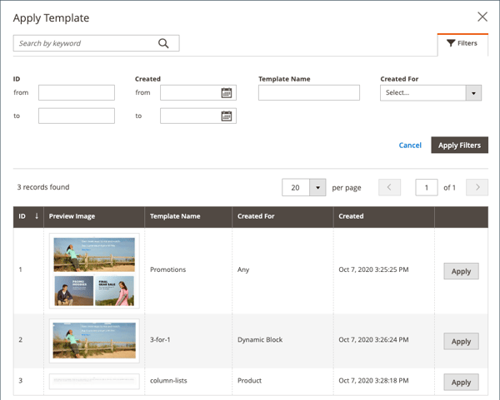This screenshot has height=400, width=500.
Task: Click the Apply Filters button
Action: click(459, 146)
